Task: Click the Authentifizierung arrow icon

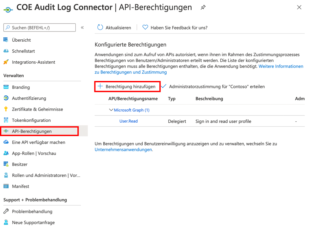Action: click(x=6, y=98)
